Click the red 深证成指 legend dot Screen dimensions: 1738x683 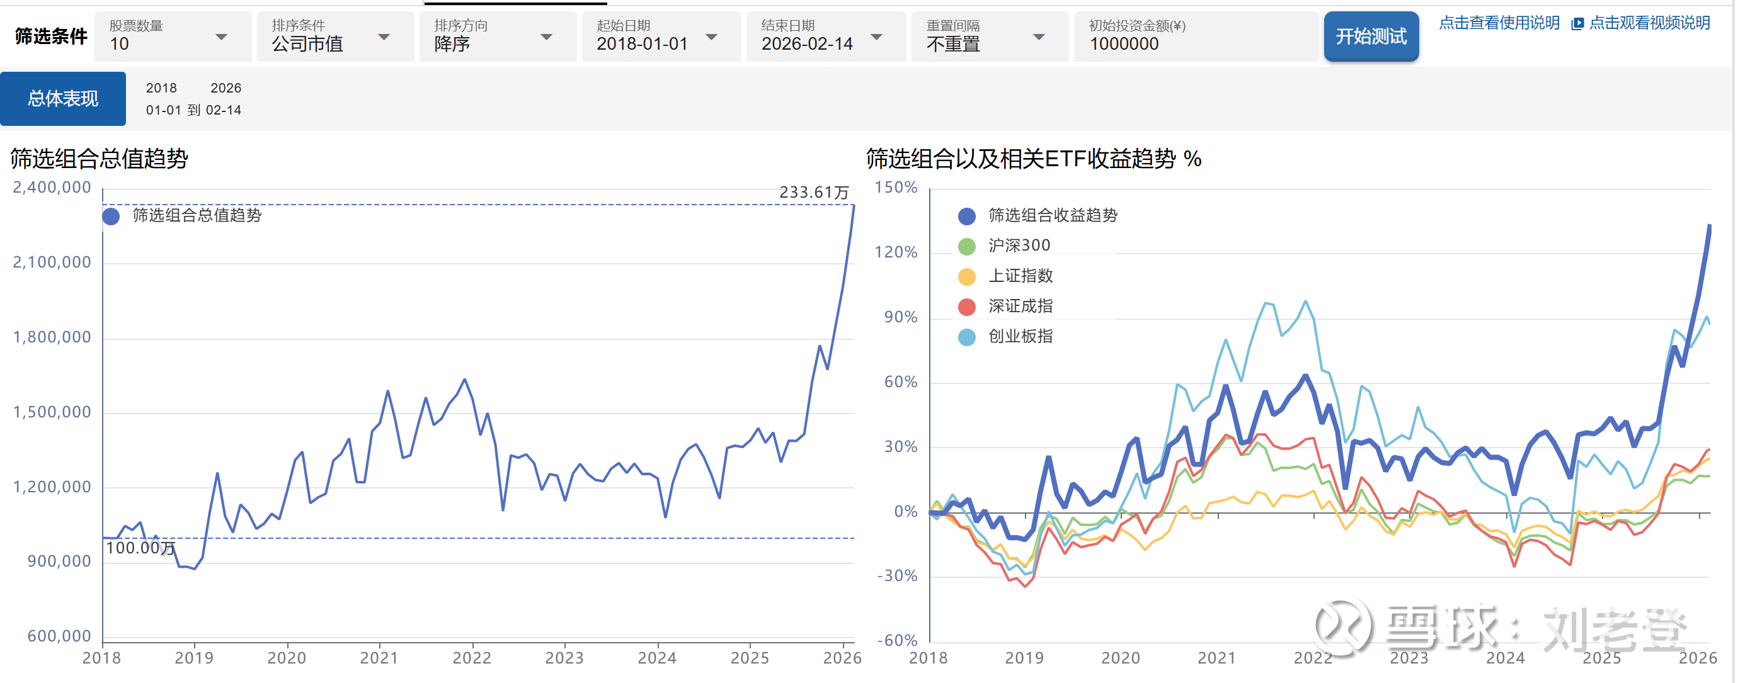(968, 307)
